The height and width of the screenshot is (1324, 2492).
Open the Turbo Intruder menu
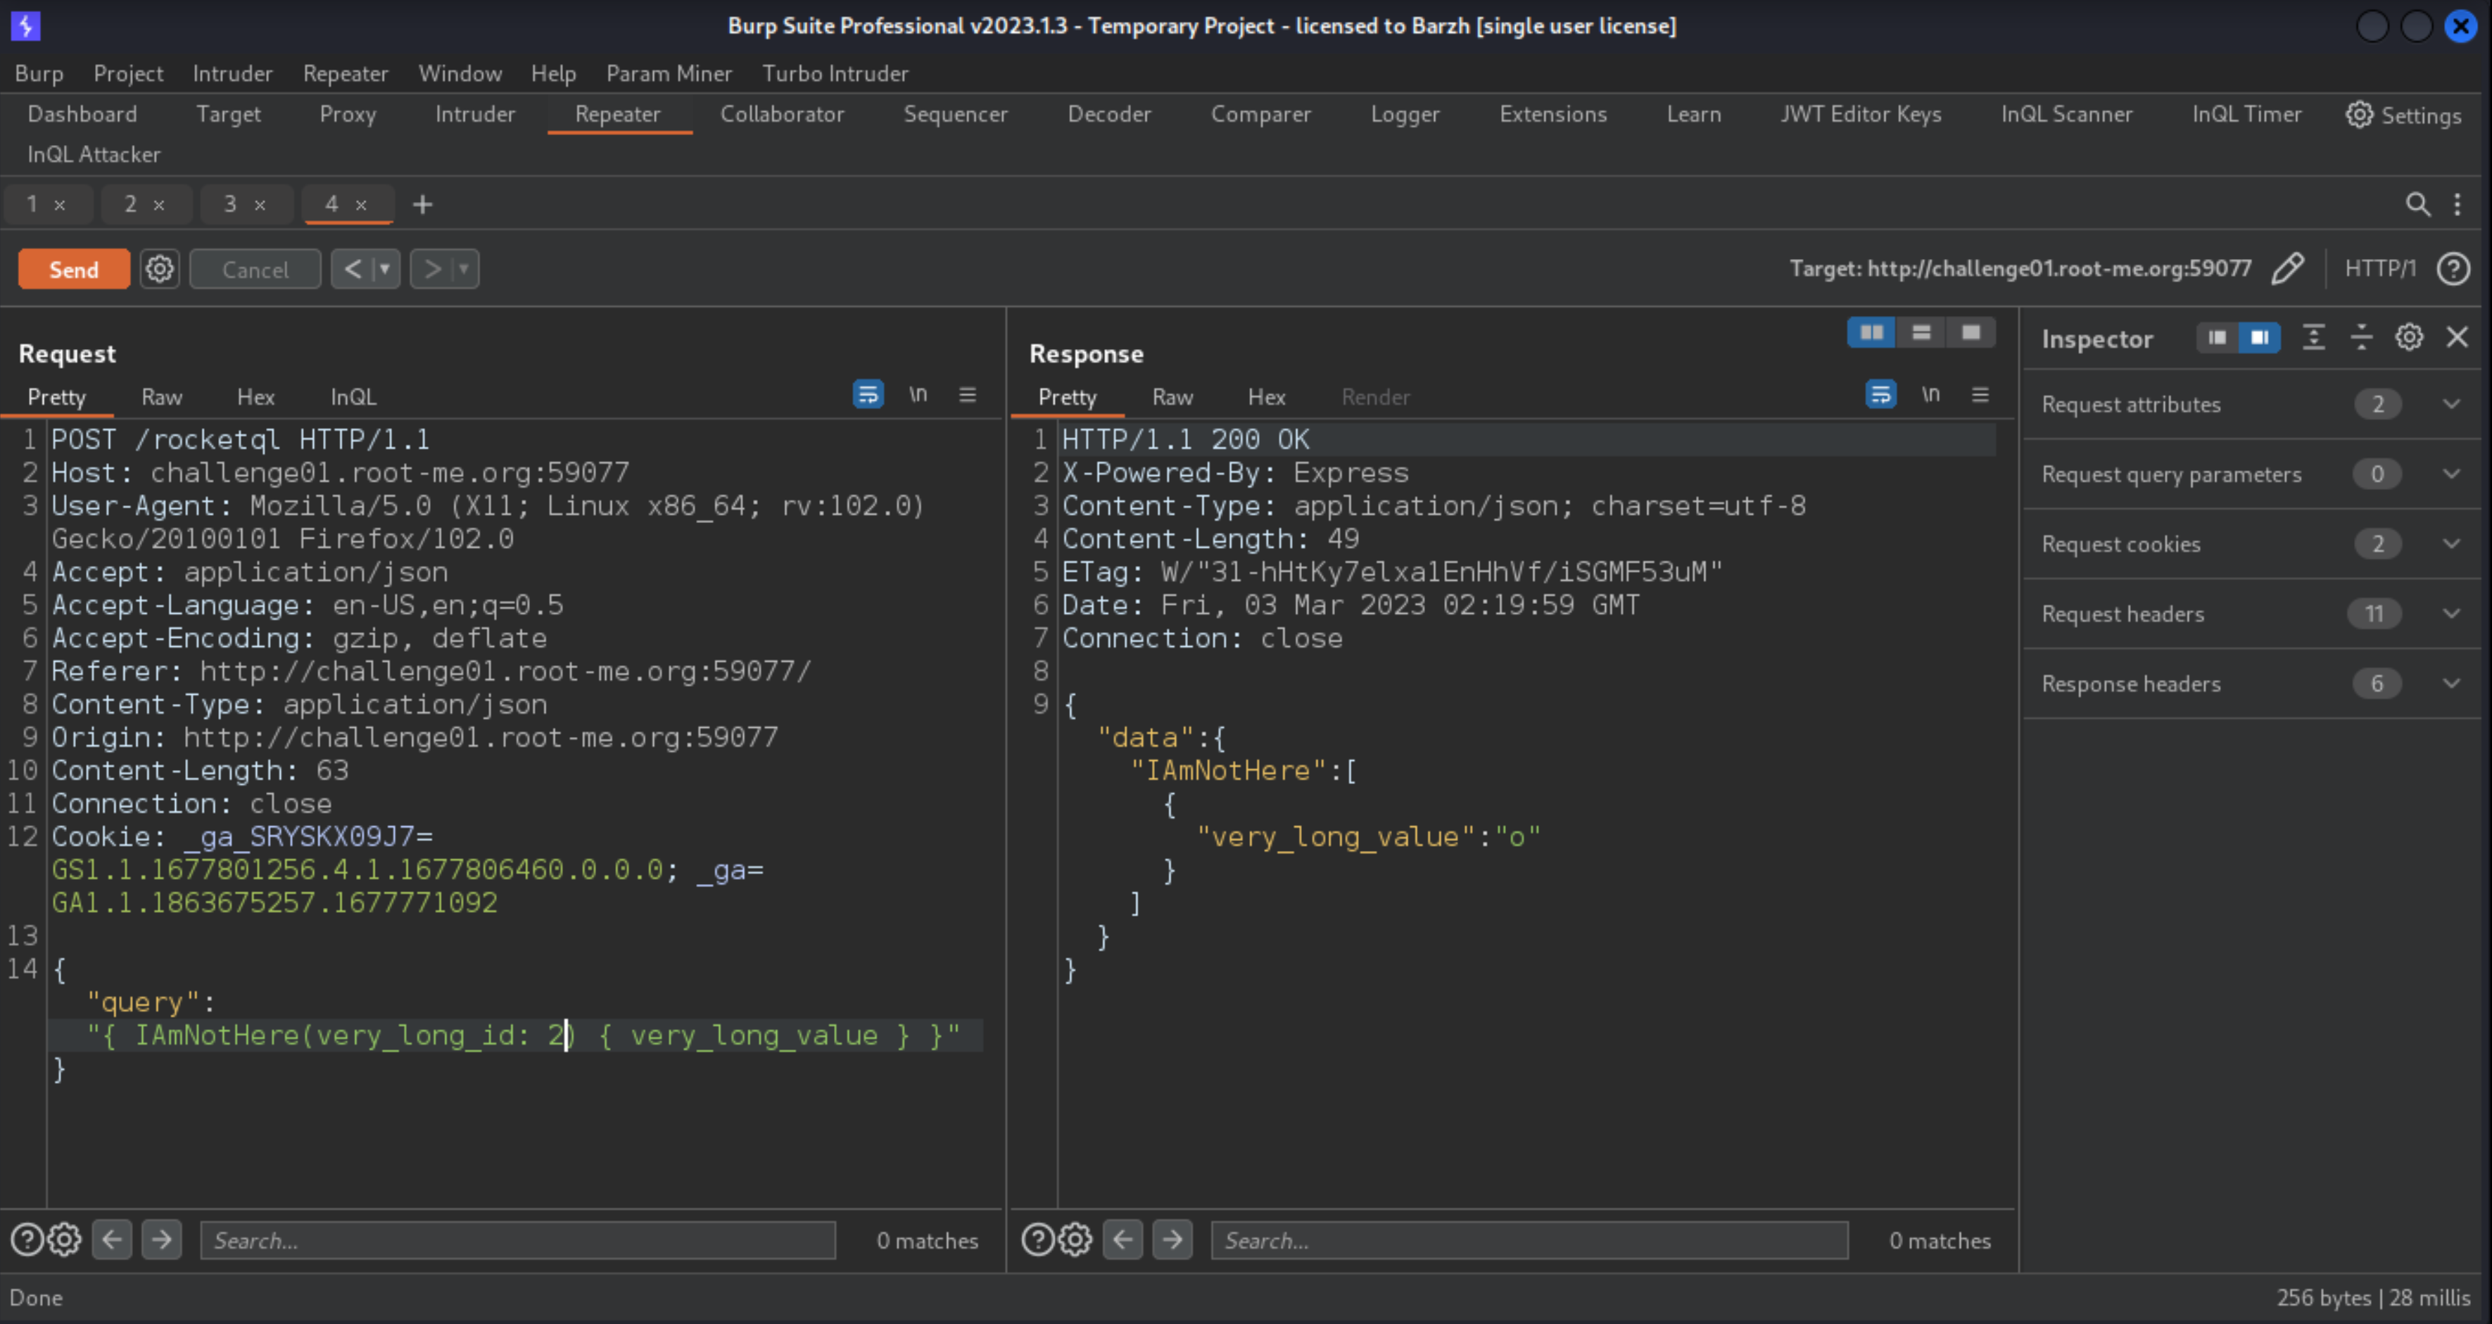coord(835,73)
